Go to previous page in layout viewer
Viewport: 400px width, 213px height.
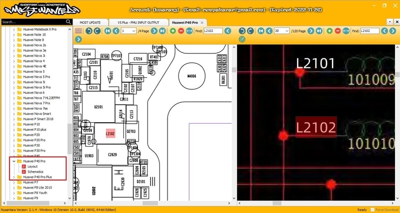click(x=116, y=31)
